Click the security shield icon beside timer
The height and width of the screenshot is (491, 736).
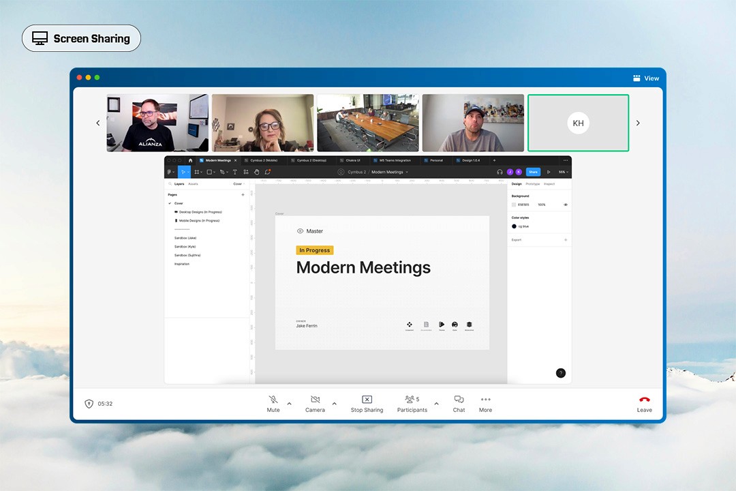click(89, 404)
